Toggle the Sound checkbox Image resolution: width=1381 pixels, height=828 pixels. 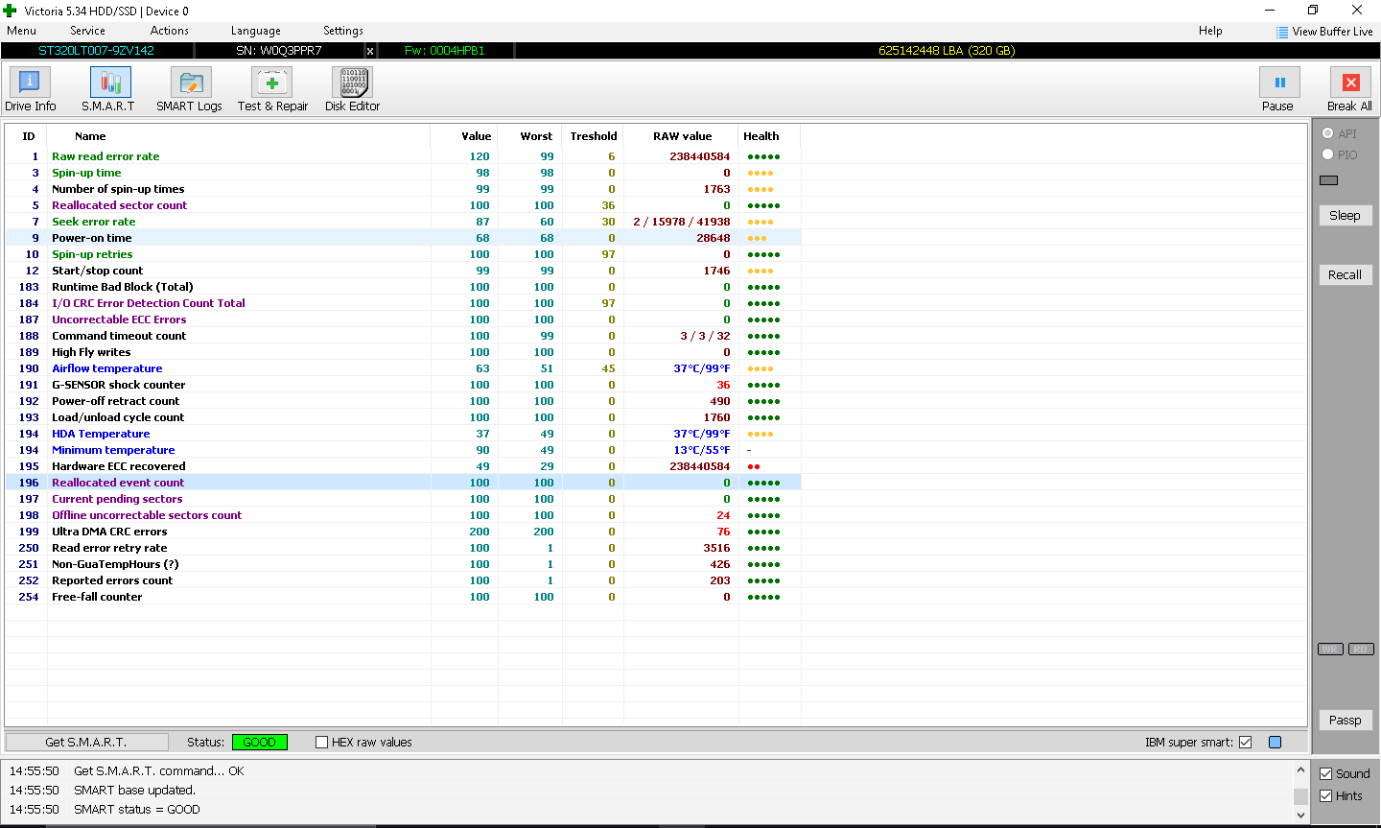coord(1326,774)
